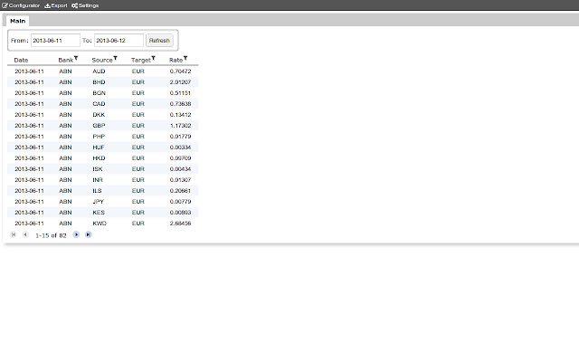Select the JPY source cell

99,202
